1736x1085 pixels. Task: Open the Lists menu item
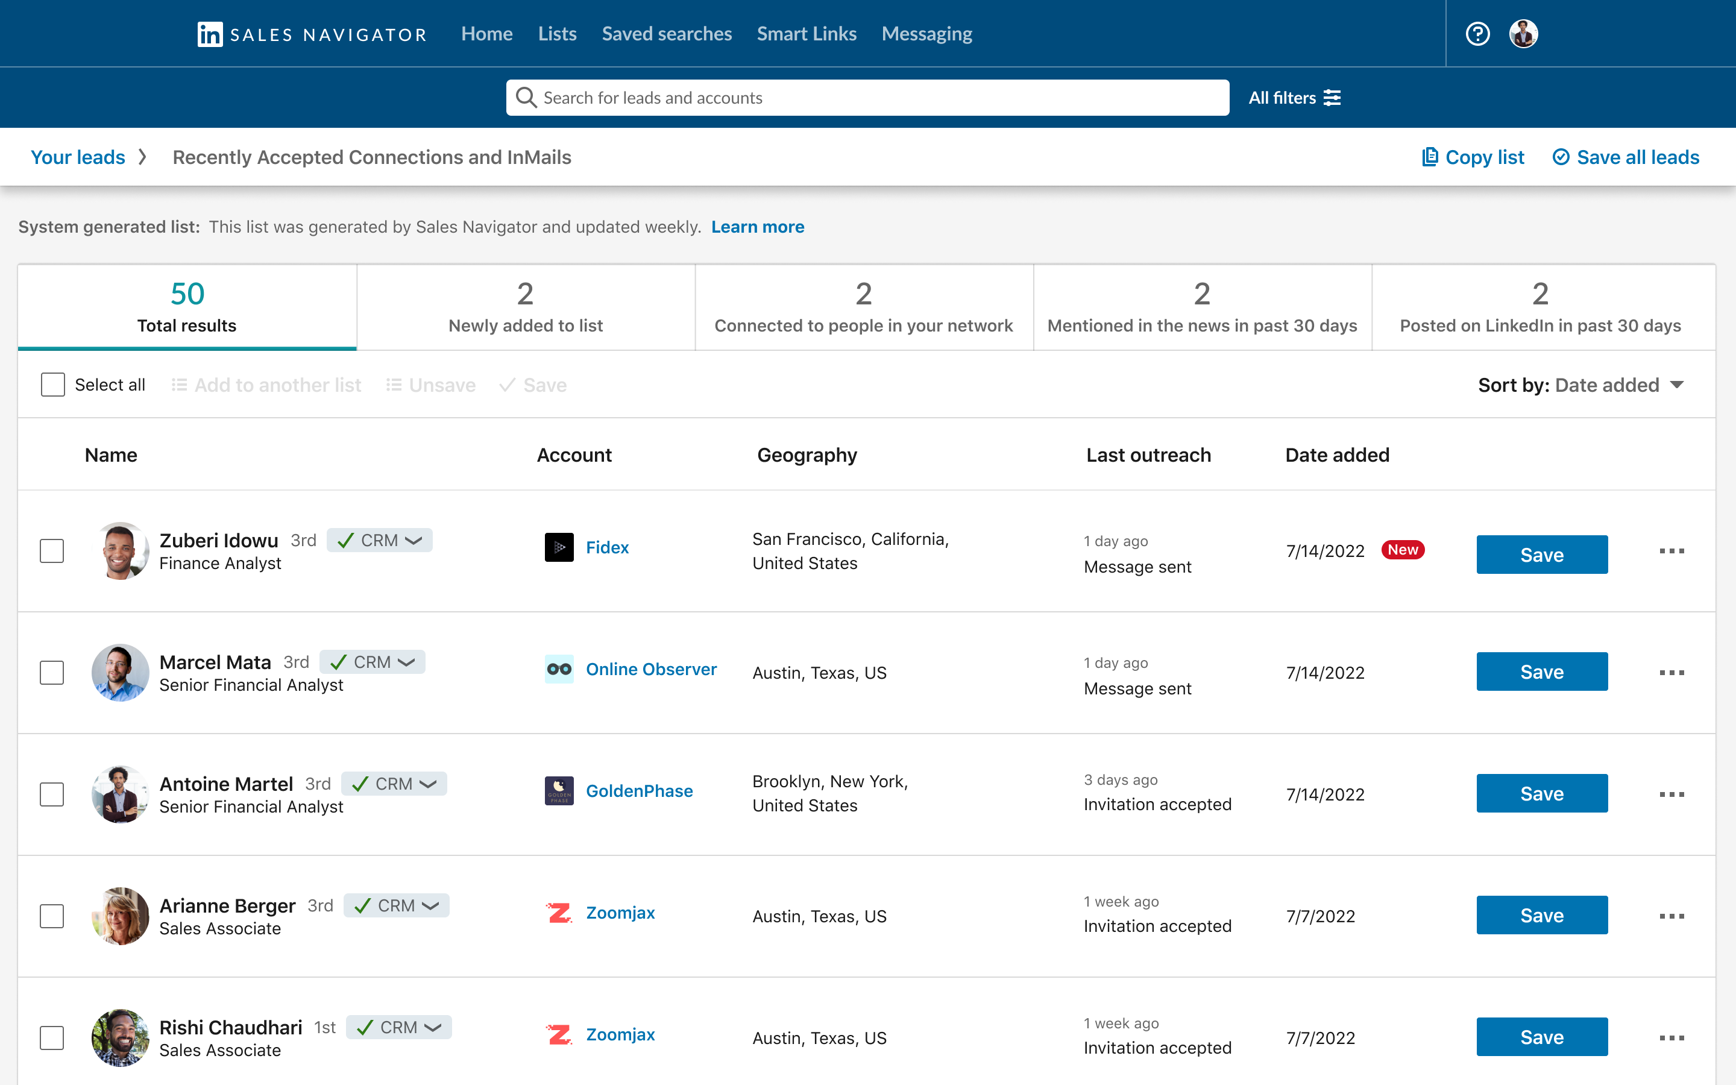point(558,34)
